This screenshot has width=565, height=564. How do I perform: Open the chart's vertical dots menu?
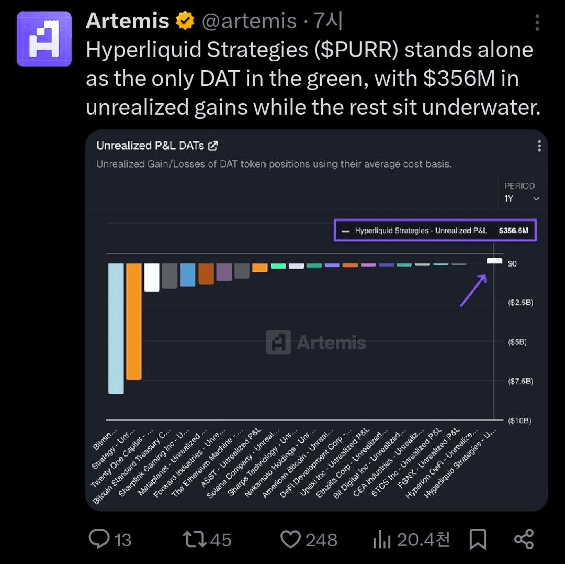click(x=539, y=146)
